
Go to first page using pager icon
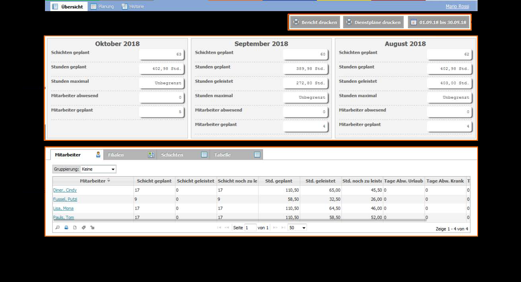[x=219, y=228]
